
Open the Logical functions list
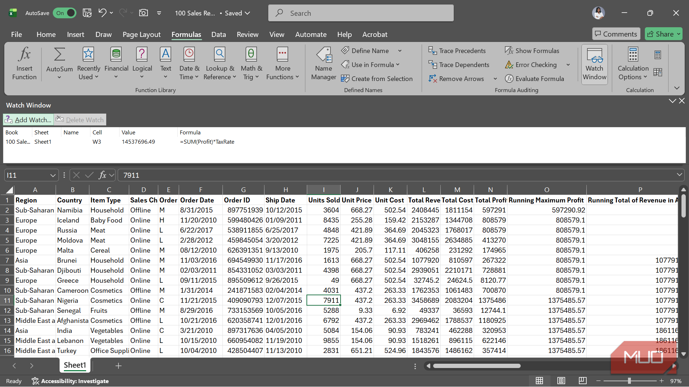coord(142,64)
